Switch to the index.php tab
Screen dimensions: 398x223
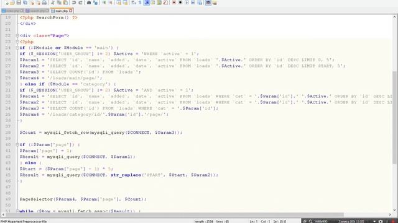click(12, 11)
